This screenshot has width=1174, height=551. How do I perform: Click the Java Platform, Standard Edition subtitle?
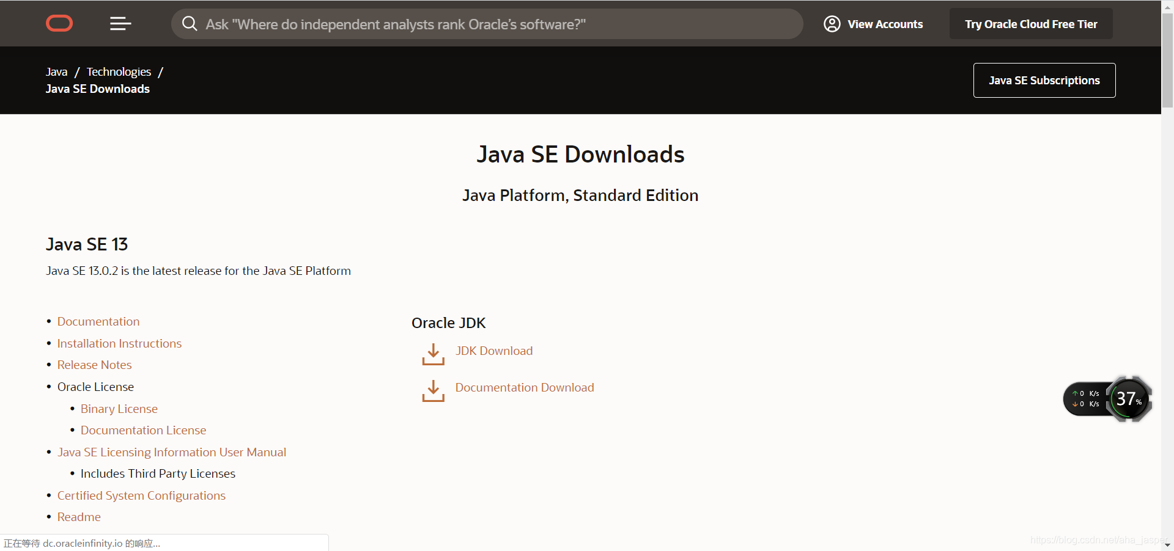(x=580, y=195)
